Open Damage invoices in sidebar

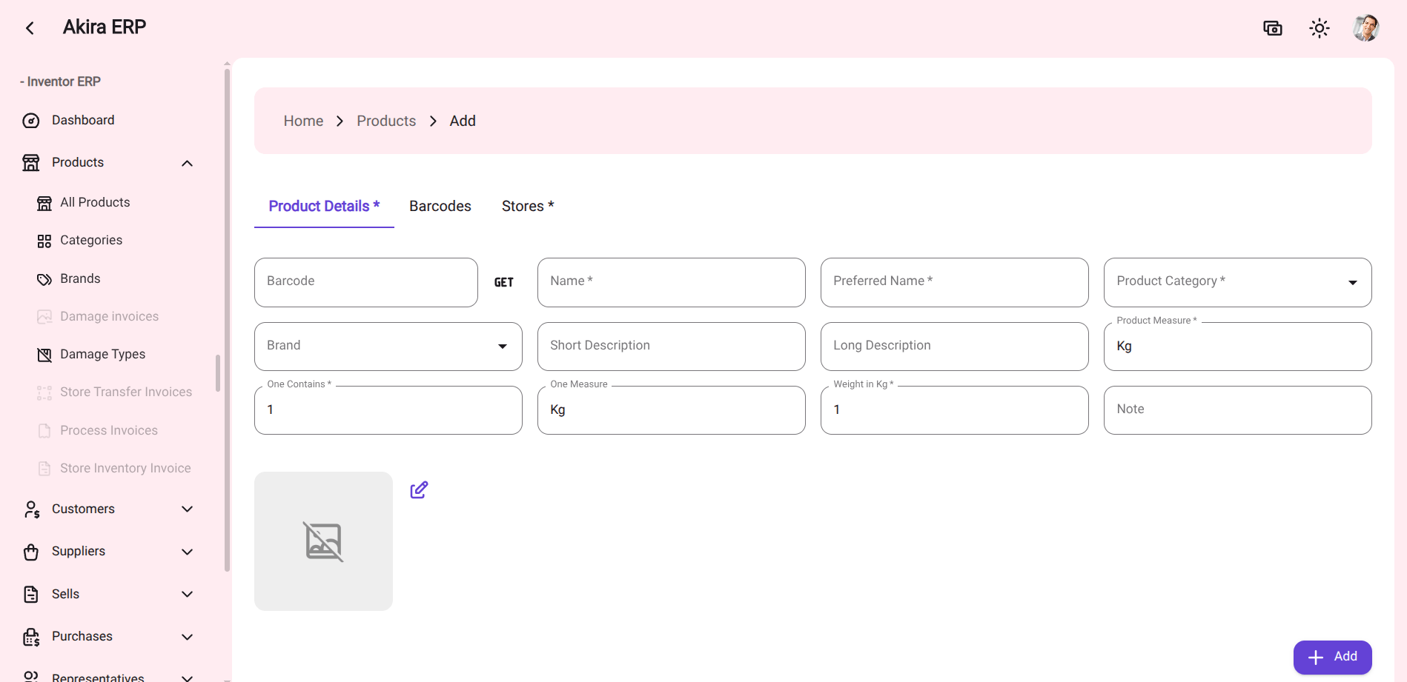(109, 316)
